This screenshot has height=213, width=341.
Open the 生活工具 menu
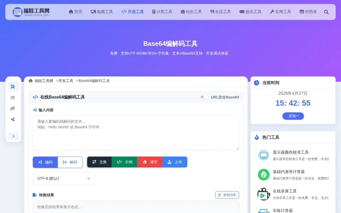coord(220,12)
